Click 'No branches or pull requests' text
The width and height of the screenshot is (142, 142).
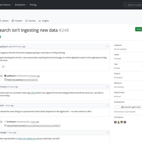[x=125, y=112]
